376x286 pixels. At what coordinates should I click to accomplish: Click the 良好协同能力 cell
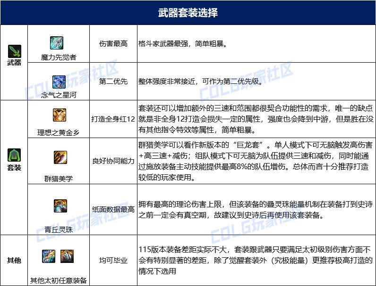coord(113,161)
